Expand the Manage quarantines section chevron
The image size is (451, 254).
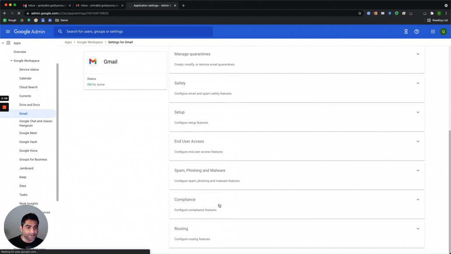418,54
